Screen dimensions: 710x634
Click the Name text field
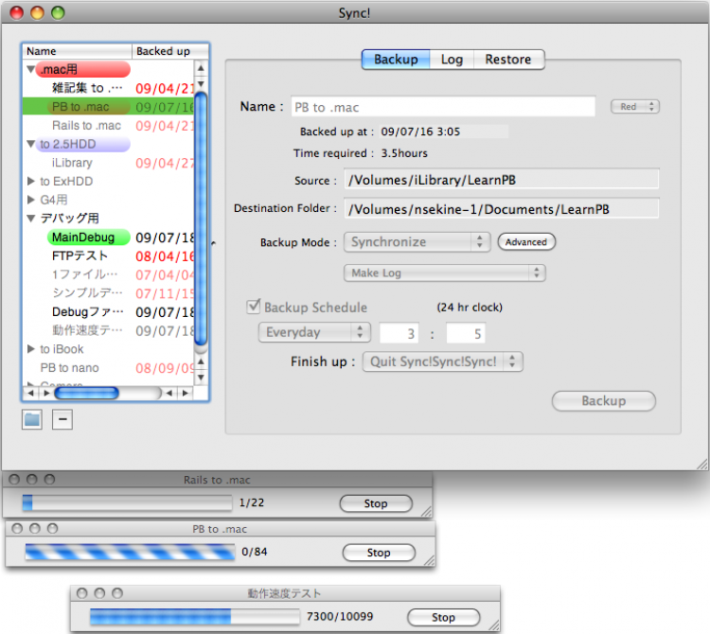443,107
